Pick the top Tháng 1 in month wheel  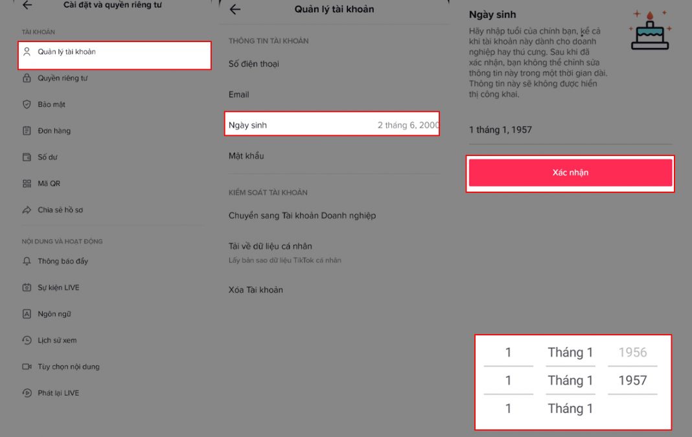coord(570,352)
